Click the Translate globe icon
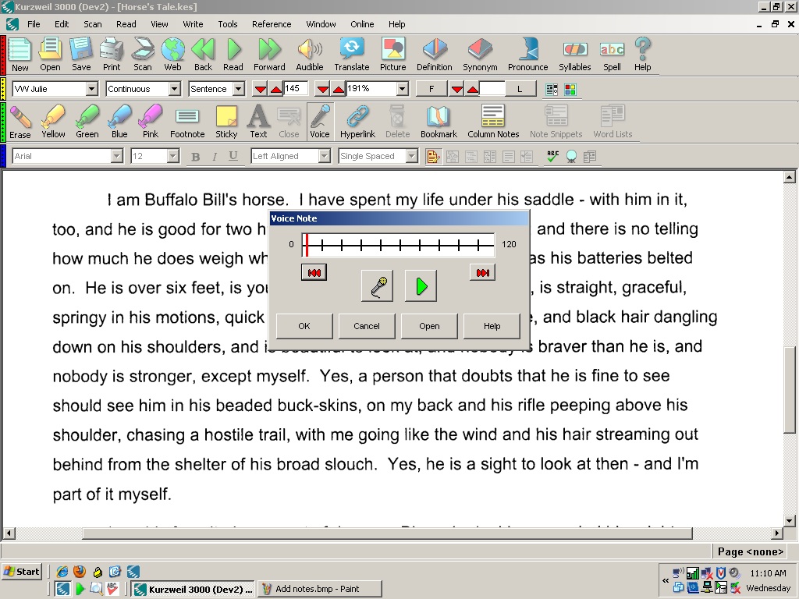The width and height of the screenshot is (799, 599). (x=352, y=51)
